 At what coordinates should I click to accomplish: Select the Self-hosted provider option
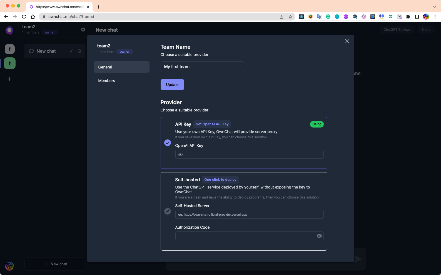click(x=168, y=211)
